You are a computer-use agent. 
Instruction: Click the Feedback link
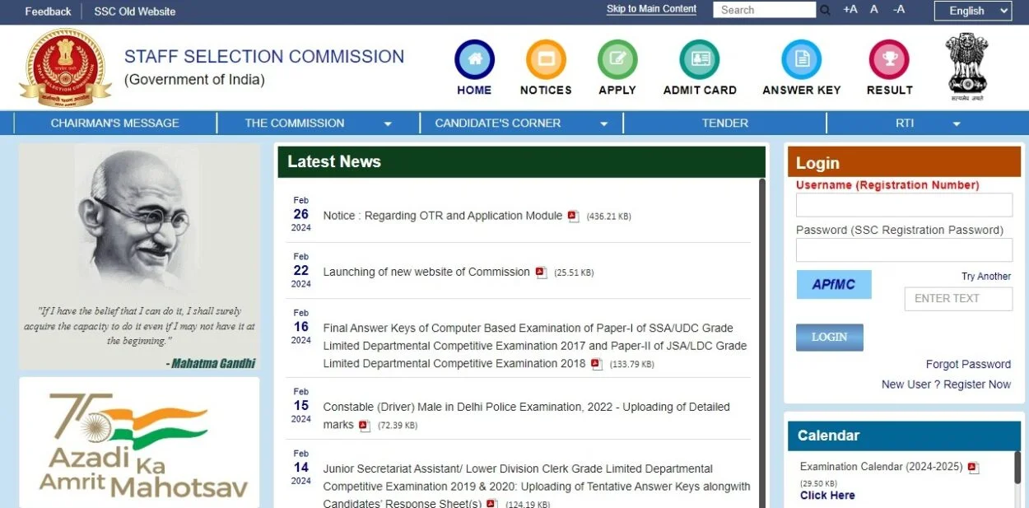pyautogui.click(x=48, y=12)
